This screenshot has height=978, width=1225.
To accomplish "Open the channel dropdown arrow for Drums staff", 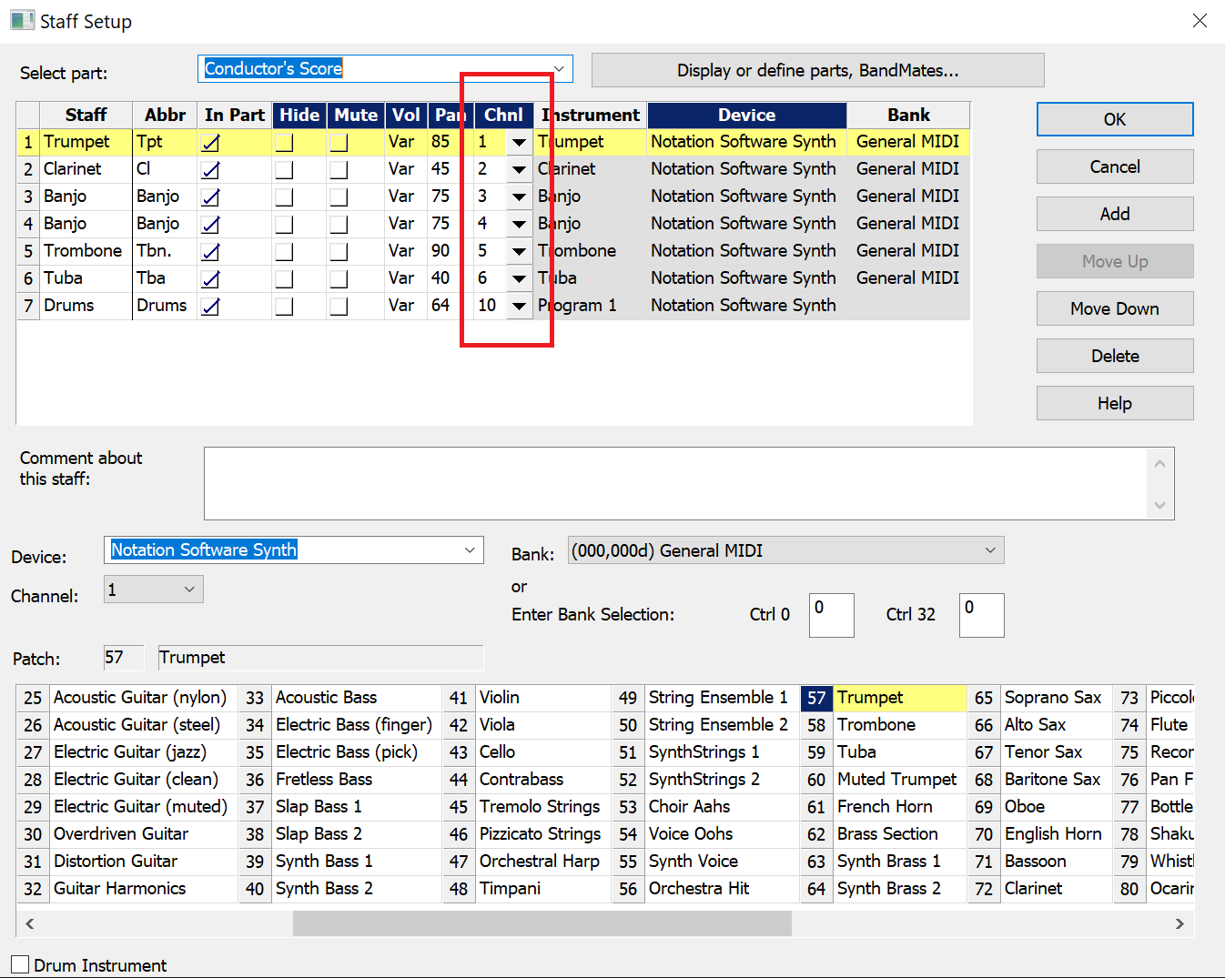I will [519, 306].
